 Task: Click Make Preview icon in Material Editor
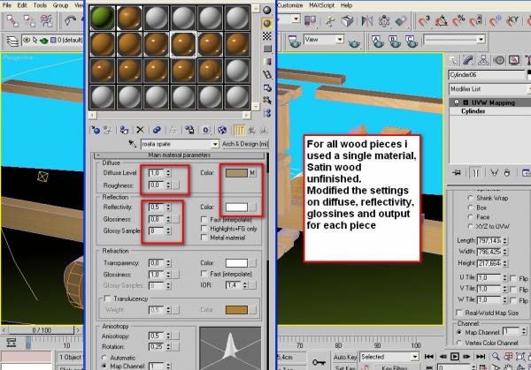(x=267, y=75)
